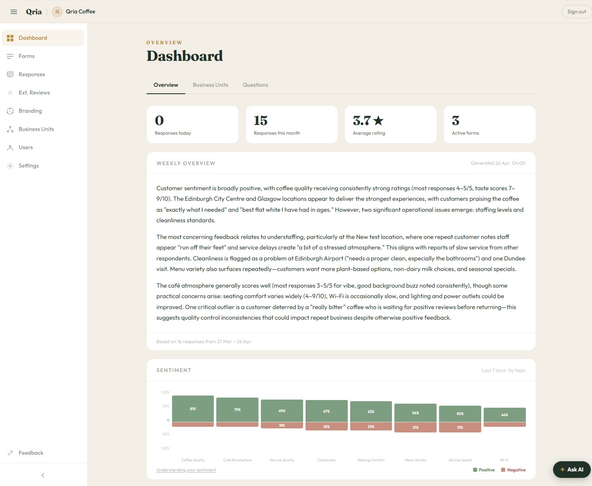Click the Dashboard grid icon in the sidebar

pyautogui.click(x=10, y=38)
